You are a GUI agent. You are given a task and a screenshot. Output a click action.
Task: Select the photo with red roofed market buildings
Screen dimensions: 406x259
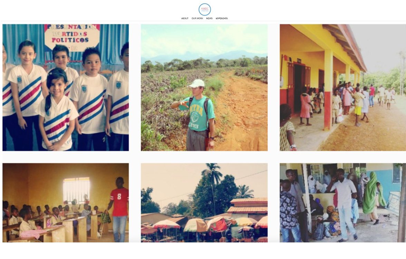(x=204, y=203)
